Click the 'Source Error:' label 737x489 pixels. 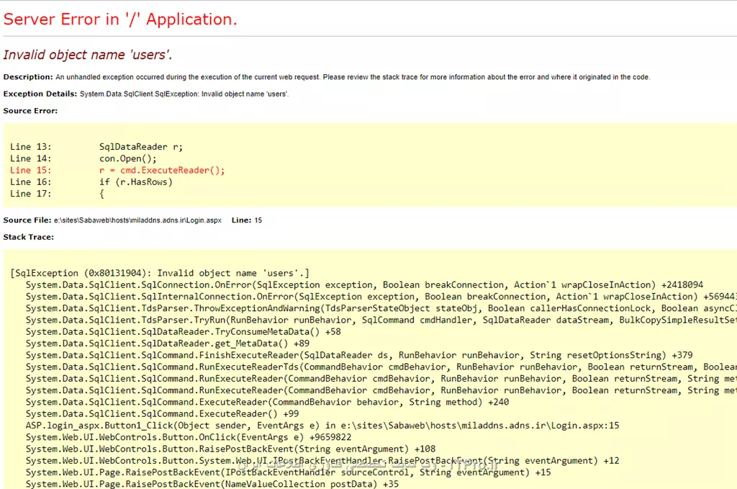pyautogui.click(x=30, y=110)
